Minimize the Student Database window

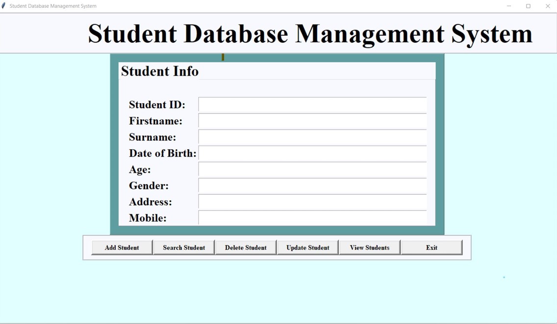[x=509, y=6]
